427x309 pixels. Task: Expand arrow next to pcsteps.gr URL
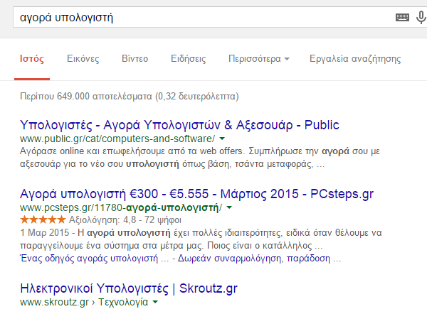(229, 207)
